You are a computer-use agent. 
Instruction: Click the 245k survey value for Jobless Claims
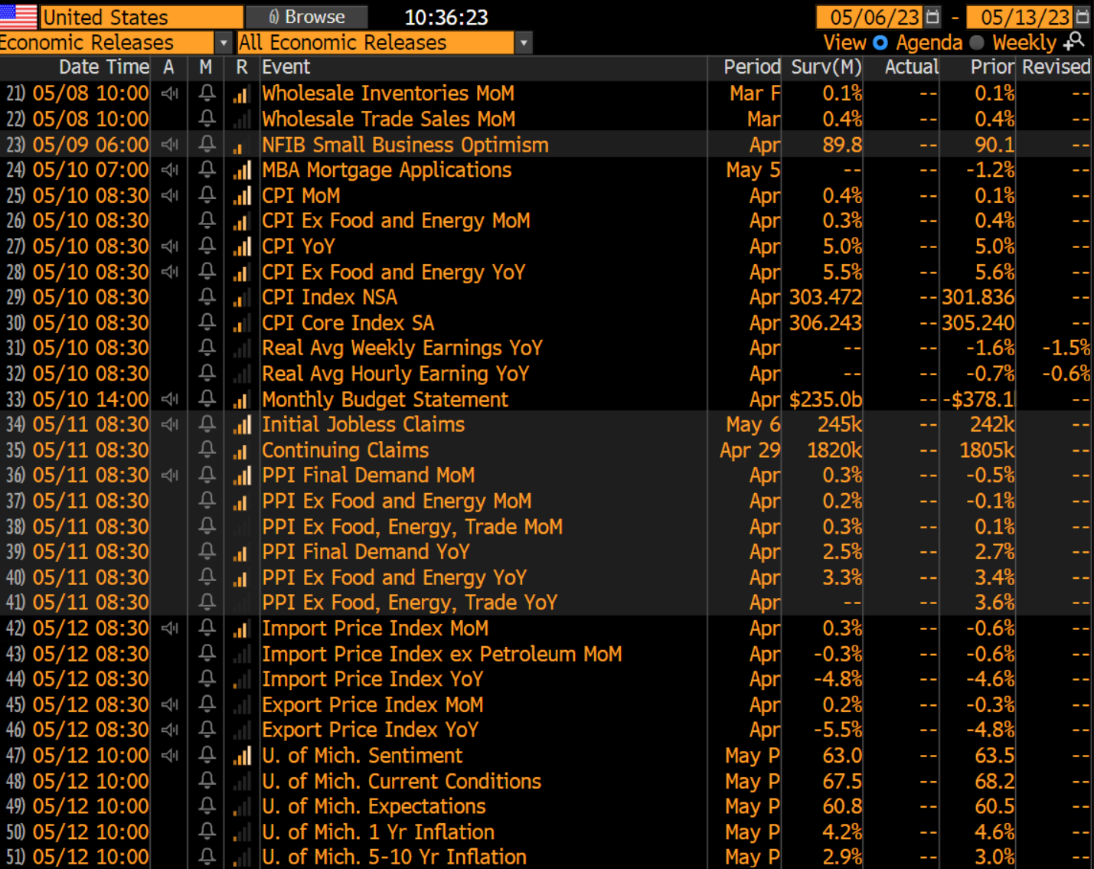(x=840, y=425)
